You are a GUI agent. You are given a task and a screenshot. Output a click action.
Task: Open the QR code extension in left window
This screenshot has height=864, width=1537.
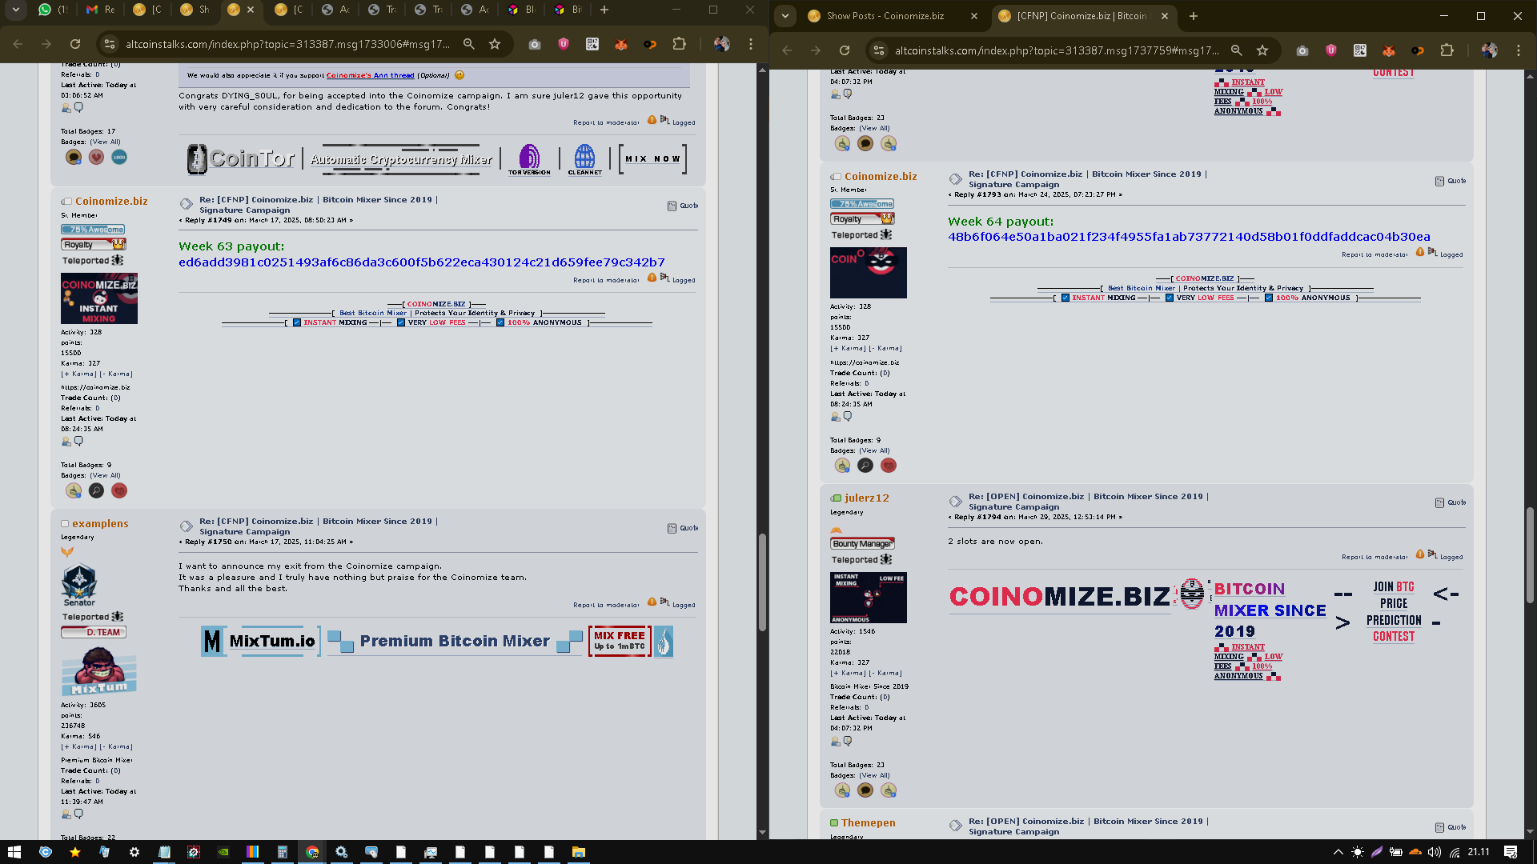(592, 44)
